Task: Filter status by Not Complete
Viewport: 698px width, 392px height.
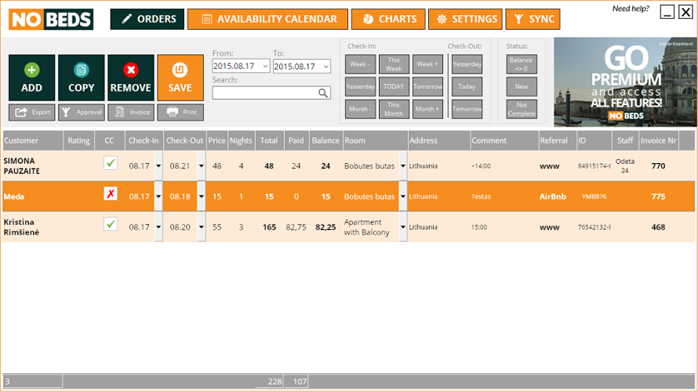Action: point(522,109)
